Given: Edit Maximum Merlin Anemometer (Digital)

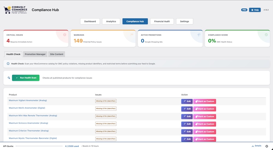Looking at the screenshot, I should coord(187,109).
